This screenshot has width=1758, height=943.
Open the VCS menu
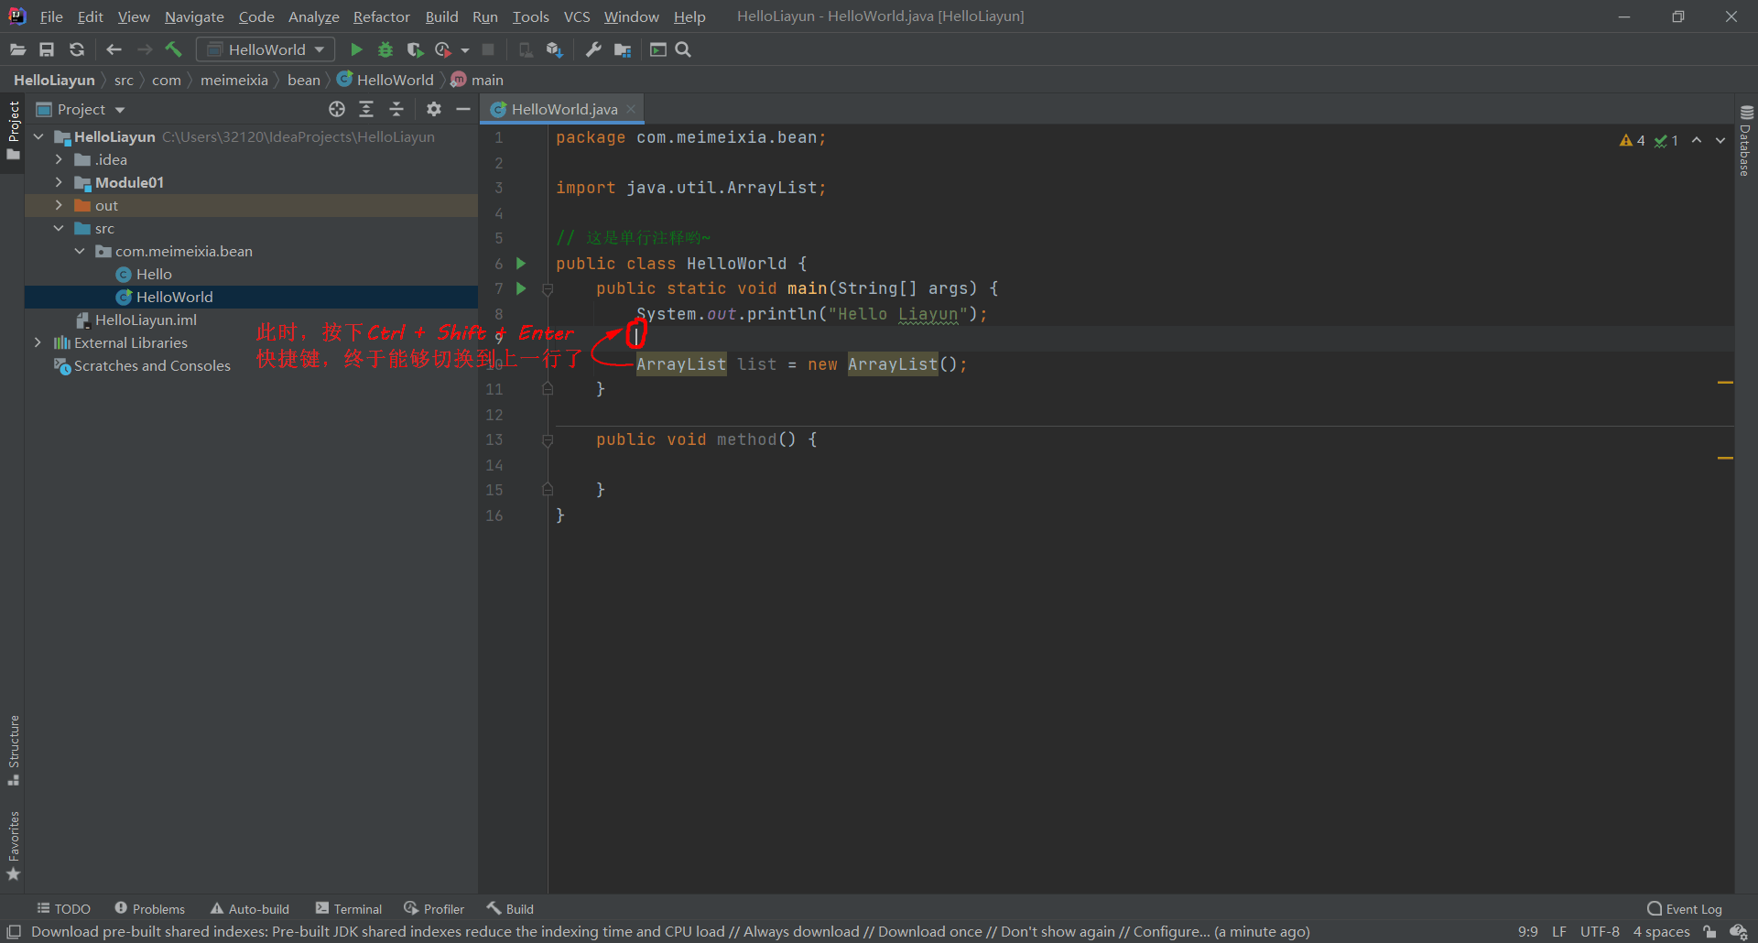tap(577, 16)
